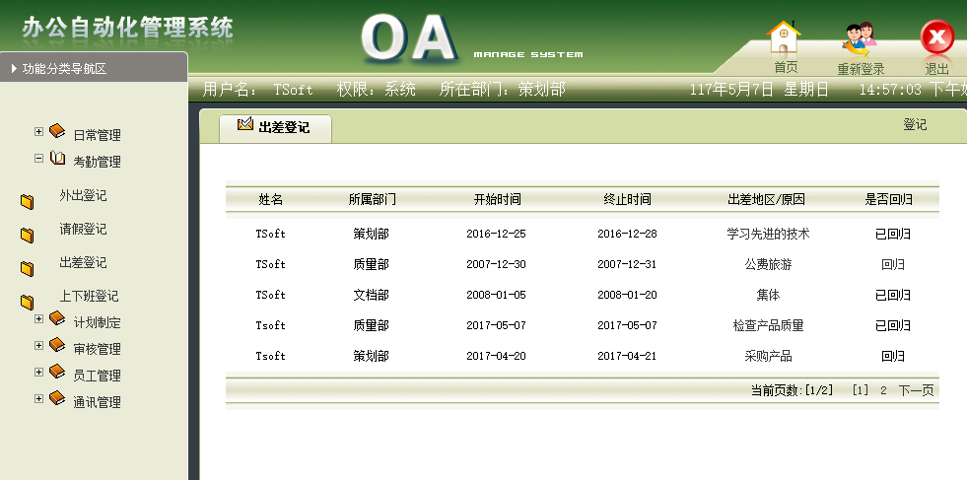
Task: Click the current page [1] indicator
Action: pyautogui.click(x=861, y=390)
